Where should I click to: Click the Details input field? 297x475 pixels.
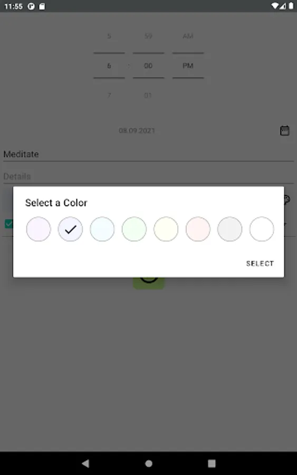148,176
